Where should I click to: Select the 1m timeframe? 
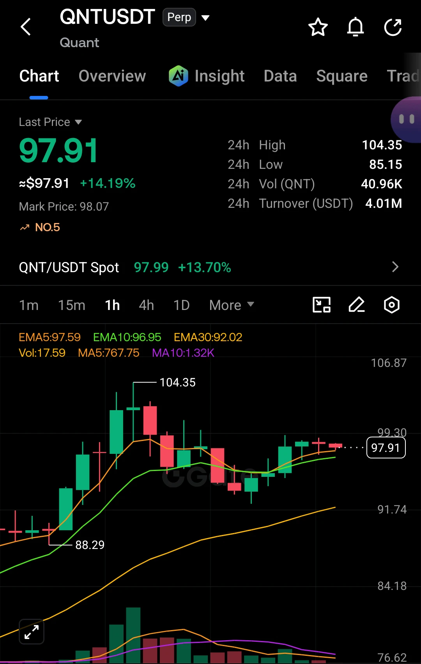pyautogui.click(x=29, y=305)
